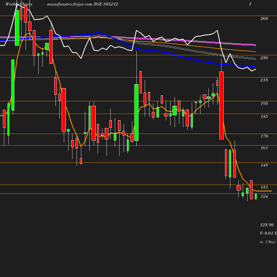Click the 131 price axis label
Viewport: 277px width, 277px height.
click(264, 187)
